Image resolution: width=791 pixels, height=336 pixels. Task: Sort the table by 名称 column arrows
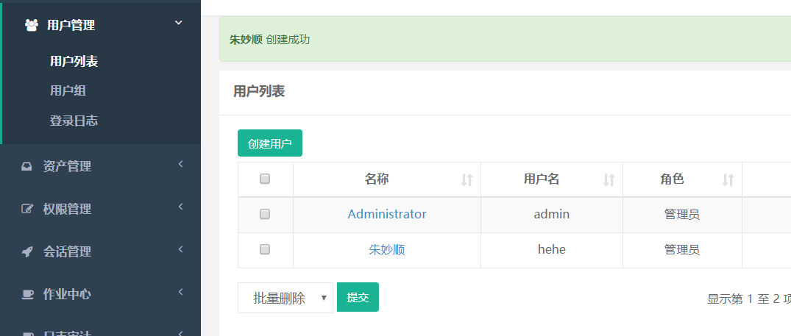[467, 179]
